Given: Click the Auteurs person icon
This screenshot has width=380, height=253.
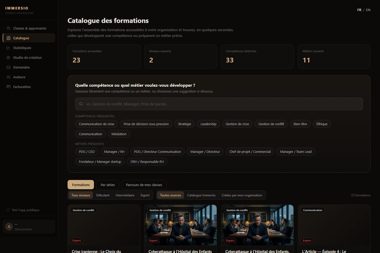Looking at the screenshot, I should 8,77.
